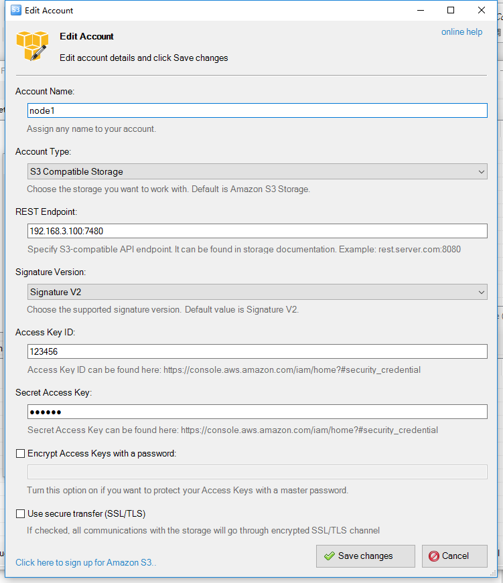Select the Access Key ID text box
This screenshot has height=583, width=503.
click(x=257, y=351)
